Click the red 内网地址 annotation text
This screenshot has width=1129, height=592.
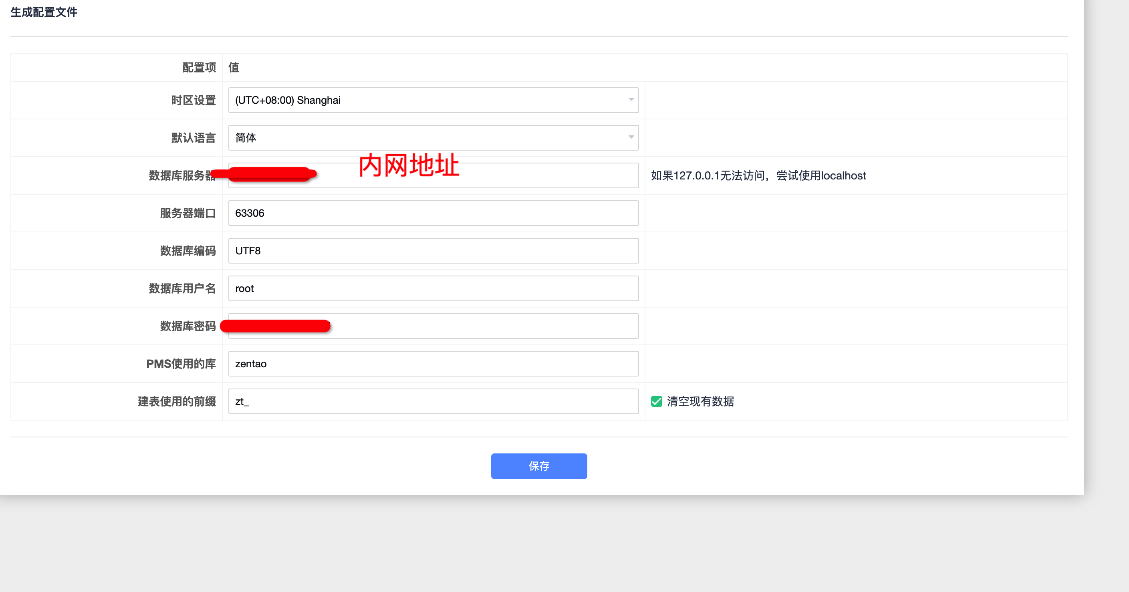(409, 166)
